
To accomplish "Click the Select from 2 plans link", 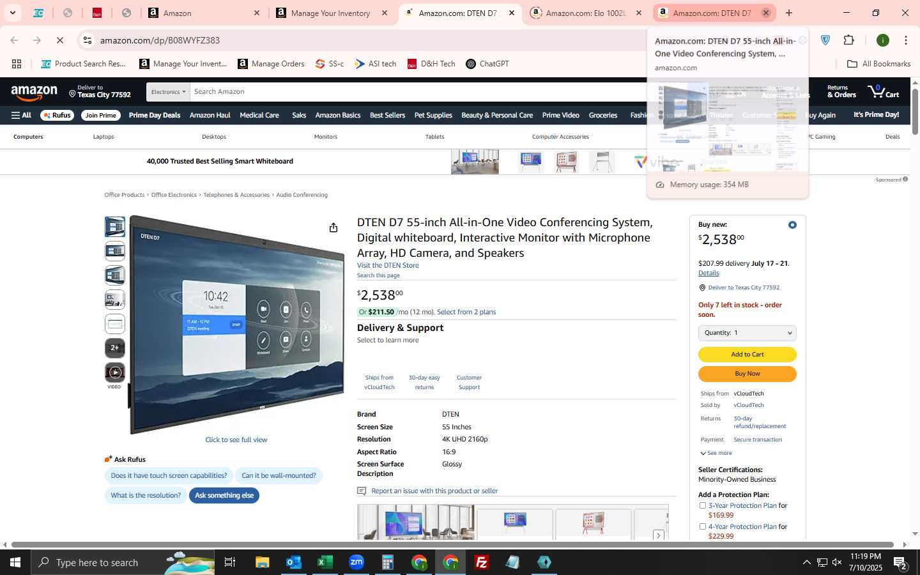I will pos(466,312).
